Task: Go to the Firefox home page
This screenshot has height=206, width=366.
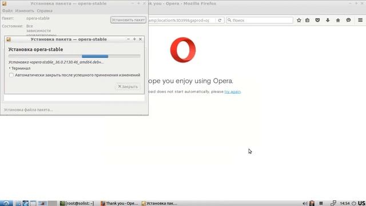Action: pyautogui.click(x=338, y=21)
